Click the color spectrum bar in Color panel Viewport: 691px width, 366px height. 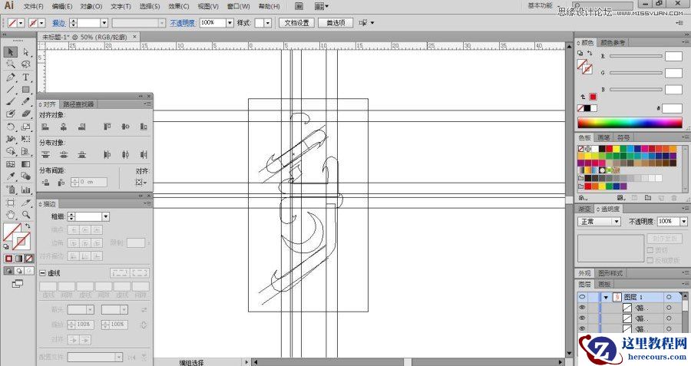(x=630, y=123)
